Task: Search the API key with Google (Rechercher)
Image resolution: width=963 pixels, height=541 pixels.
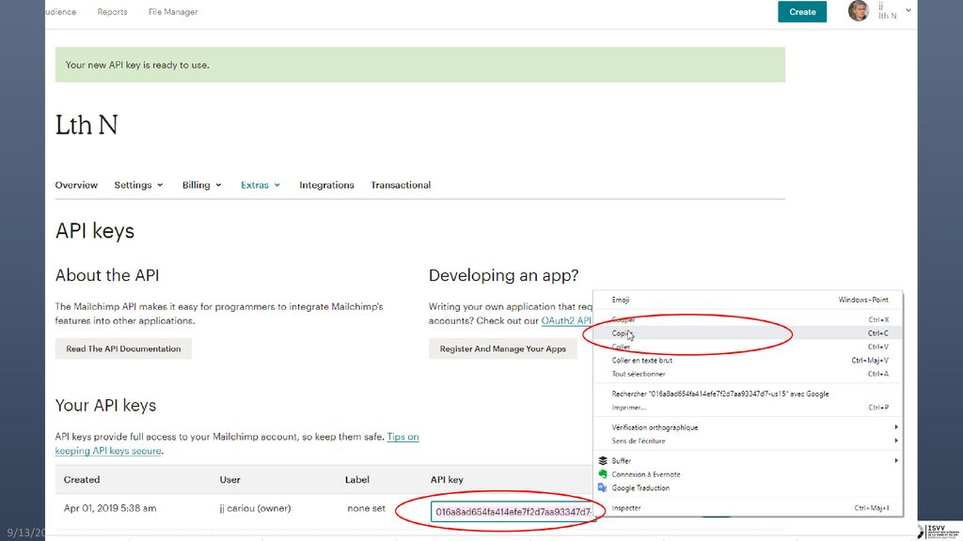Action: click(748, 394)
